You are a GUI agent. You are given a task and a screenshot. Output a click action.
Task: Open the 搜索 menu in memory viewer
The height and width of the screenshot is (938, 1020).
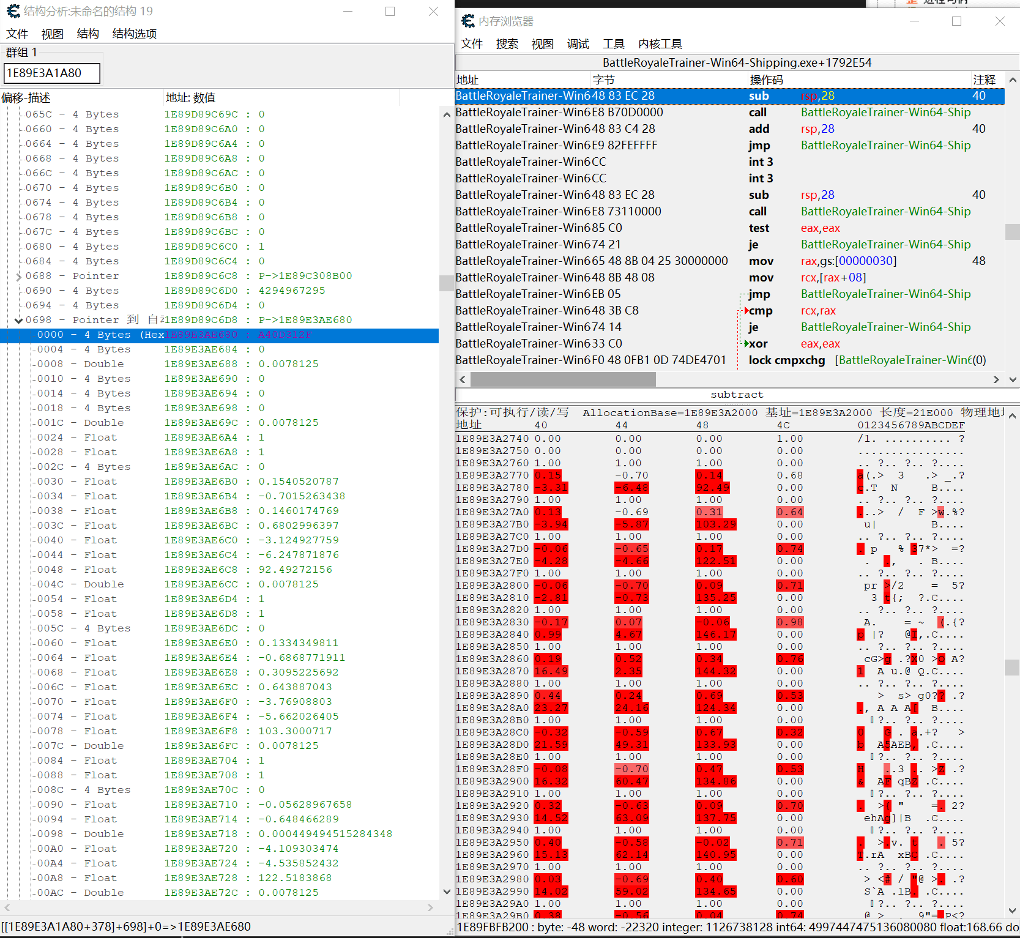507,44
